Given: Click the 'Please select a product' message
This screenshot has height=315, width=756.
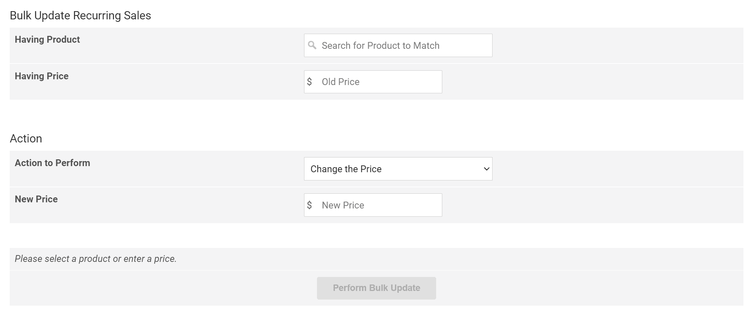Looking at the screenshot, I should [x=95, y=259].
